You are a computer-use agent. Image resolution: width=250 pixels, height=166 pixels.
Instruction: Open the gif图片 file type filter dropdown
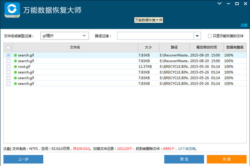click(x=65, y=36)
